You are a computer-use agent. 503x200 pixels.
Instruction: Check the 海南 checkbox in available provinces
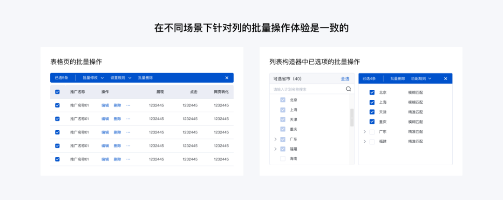point(283,159)
